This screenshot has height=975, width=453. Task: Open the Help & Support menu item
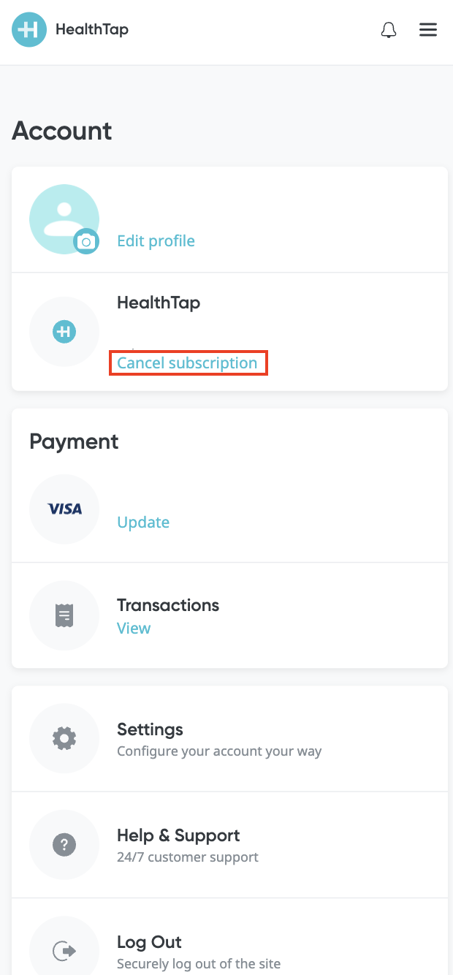click(x=229, y=846)
